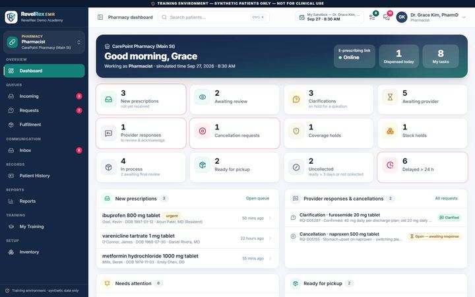Click the Awaiting provider hourglass icon

click(390, 97)
